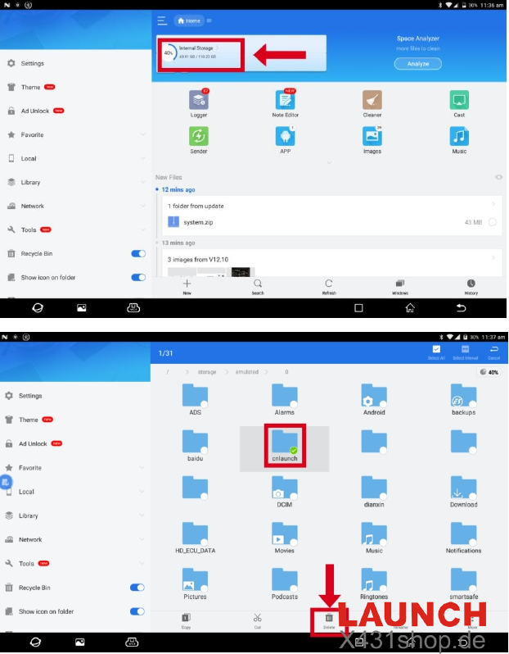509x654 pixels.
Task: Tap Select All in the top bar
Action: (435, 351)
